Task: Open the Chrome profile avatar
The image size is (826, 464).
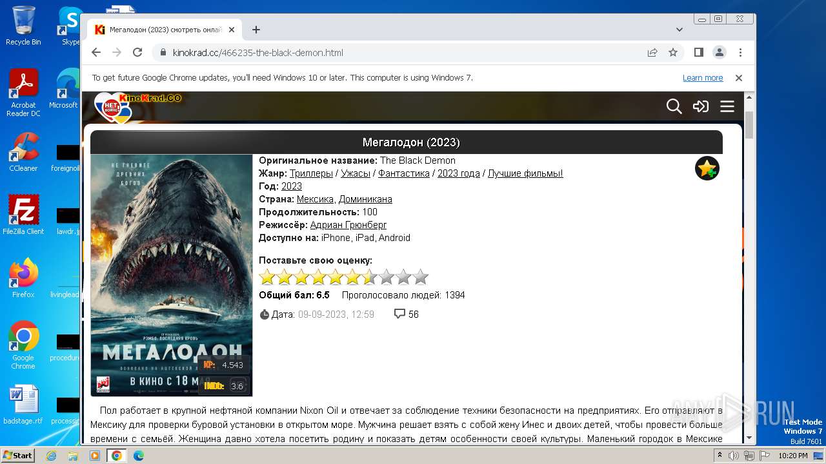Action: pos(720,52)
